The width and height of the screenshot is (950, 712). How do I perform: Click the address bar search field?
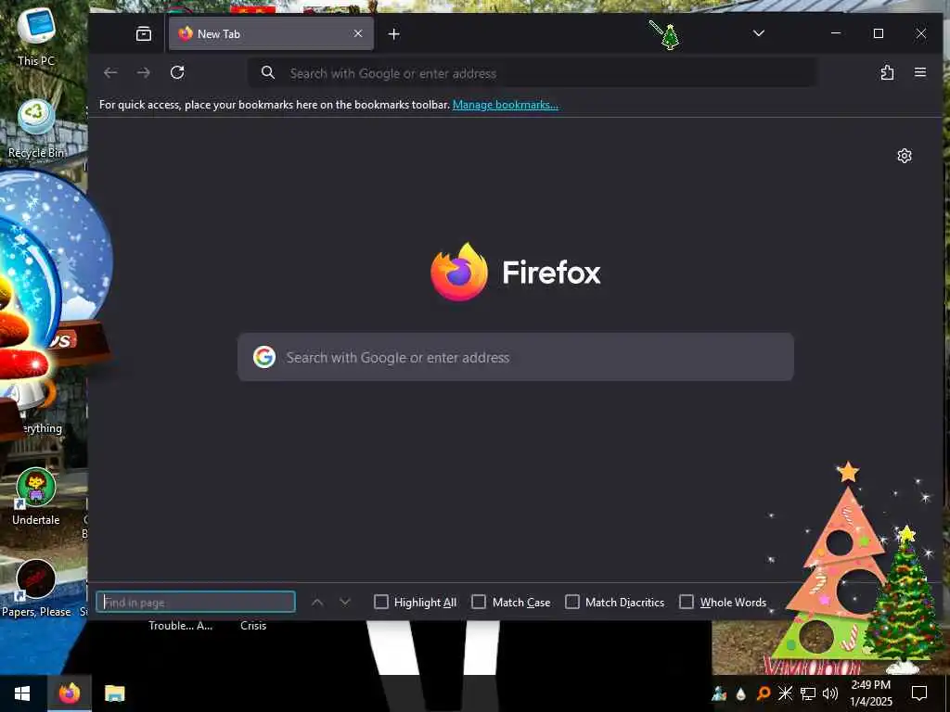[x=532, y=73]
